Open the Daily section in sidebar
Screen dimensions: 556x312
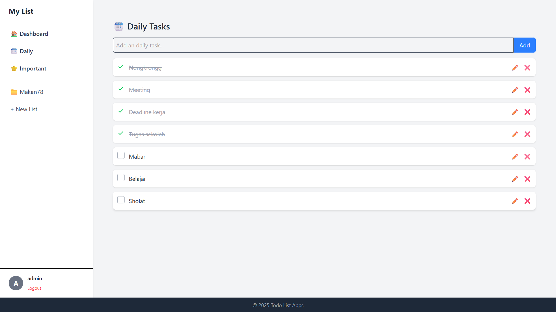pyautogui.click(x=26, y=51)
